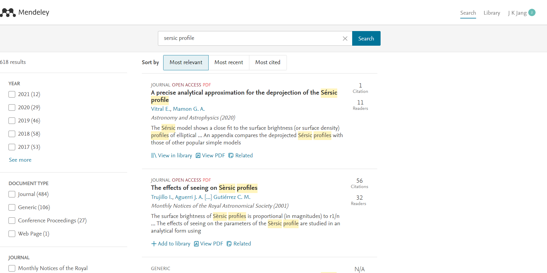
Task: Open View PDF for the Trujillo paper
Action: [209, 244]
